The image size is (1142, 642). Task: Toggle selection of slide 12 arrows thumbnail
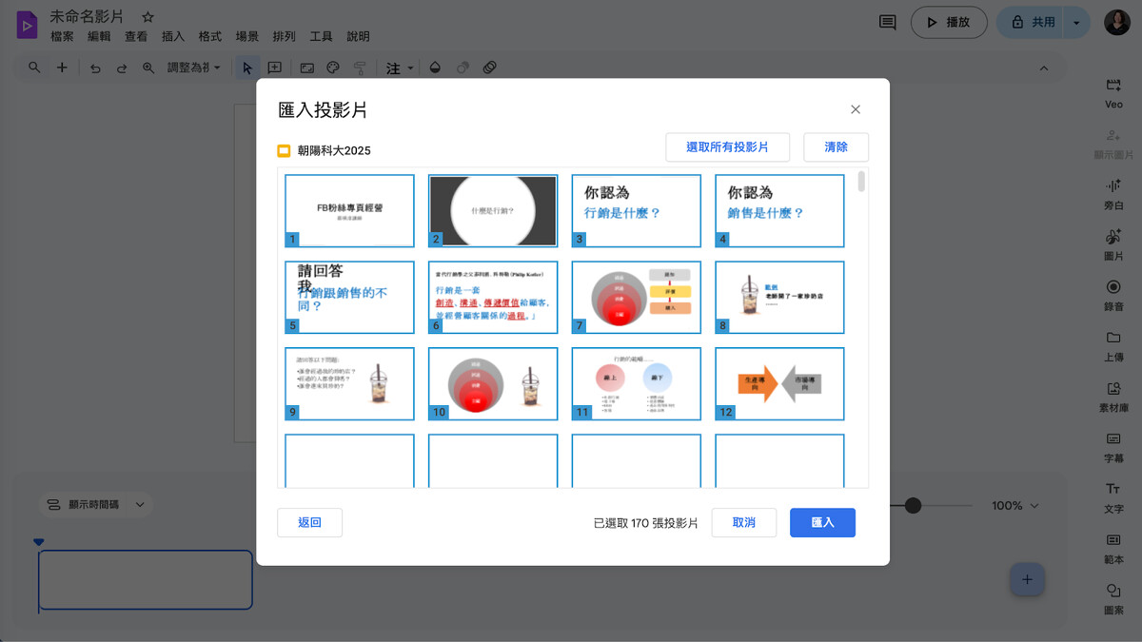point(779,383)
